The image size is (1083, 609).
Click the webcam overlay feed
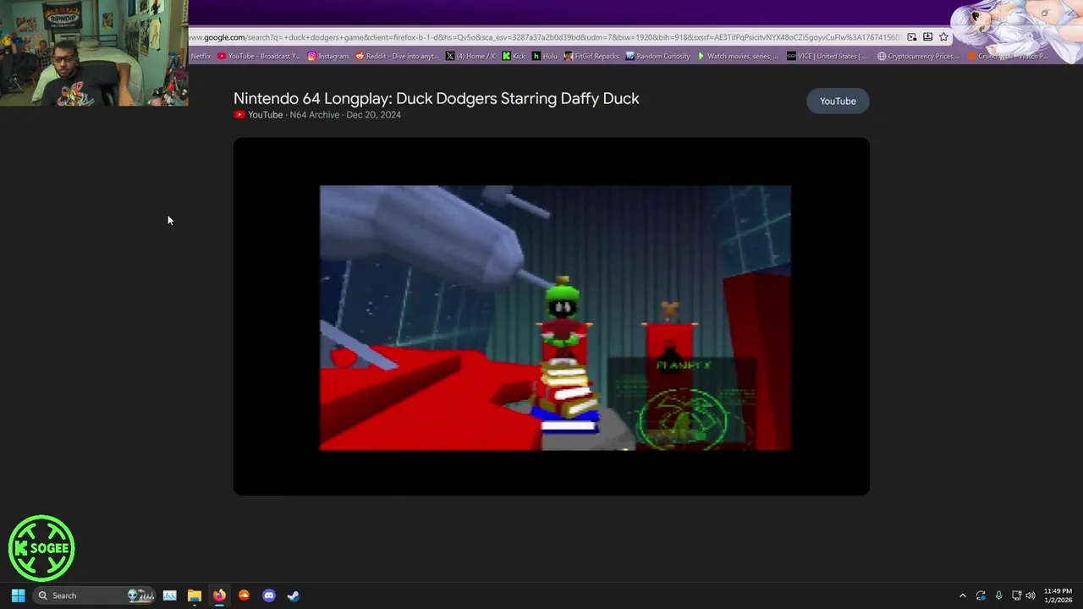[x=94, y=52]
